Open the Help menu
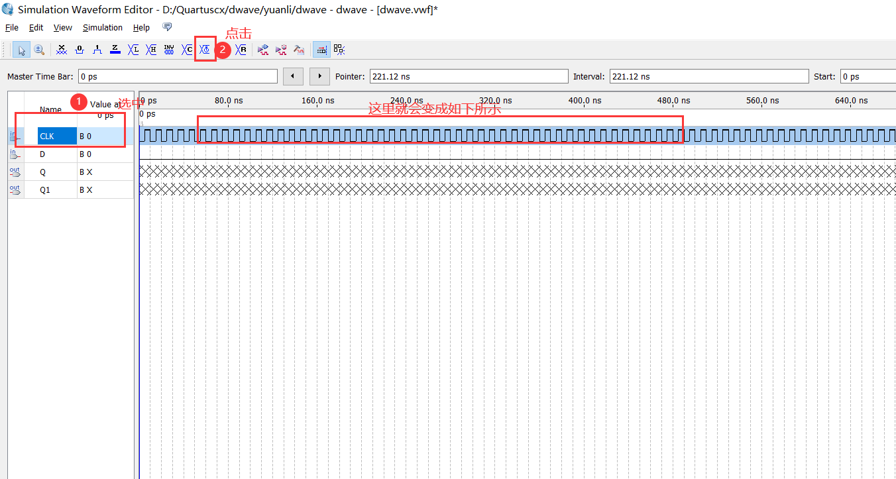The width and height of the screenshot is (896, 479). [x=141, y=28]
